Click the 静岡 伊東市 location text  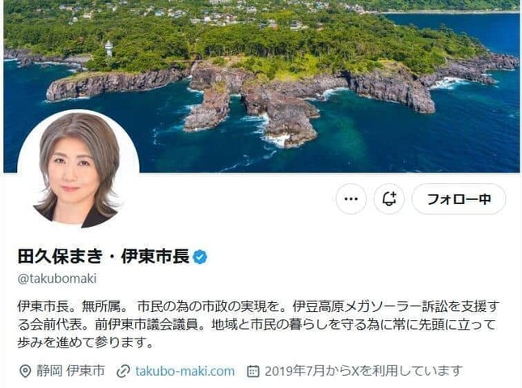coord(70,371)
